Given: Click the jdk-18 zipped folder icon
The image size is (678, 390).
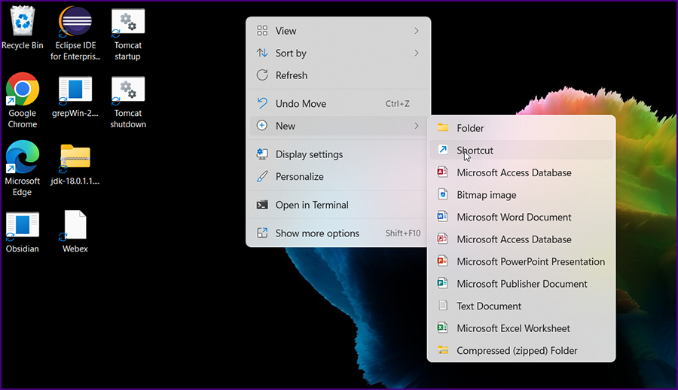Looking at the screenshot, I should (75, 158).
